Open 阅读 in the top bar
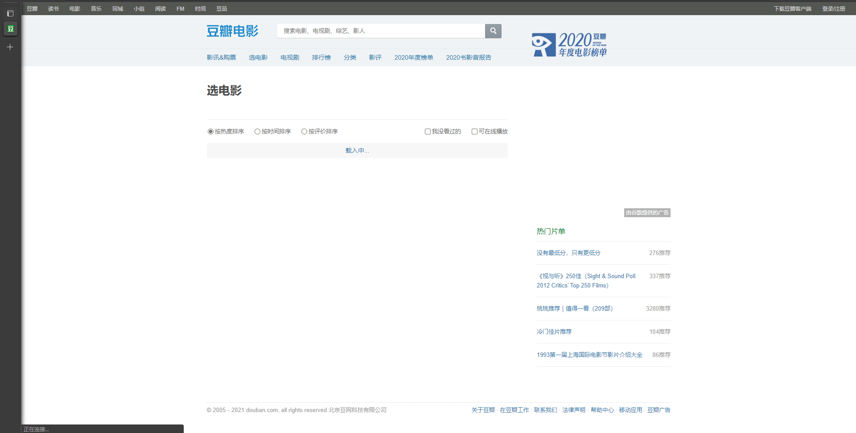This screenshot has width=856, height=433. click(160, 8)
